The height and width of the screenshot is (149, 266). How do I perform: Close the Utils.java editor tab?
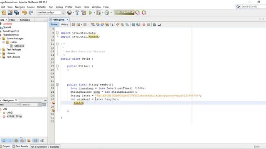coord(67,19)
